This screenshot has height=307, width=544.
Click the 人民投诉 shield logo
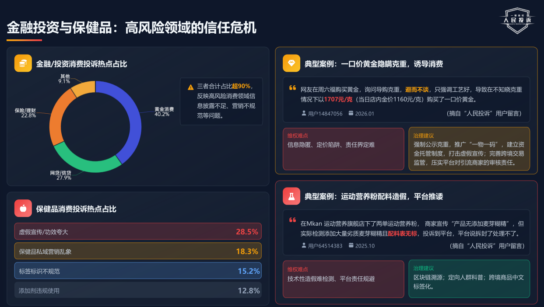tap(517, 20)
